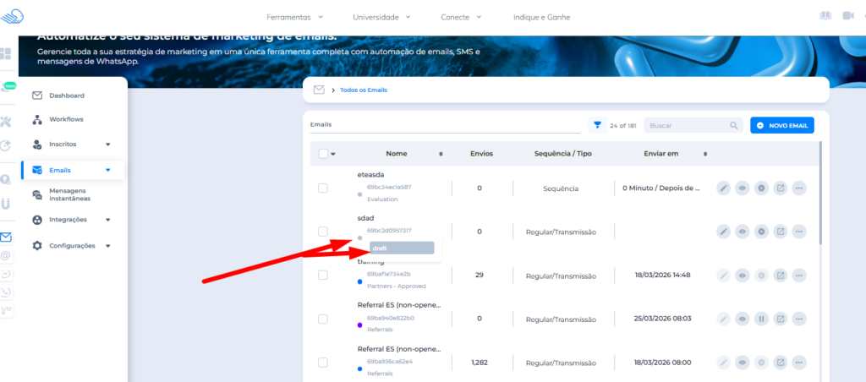Click the Todos os Emails breadcrumb link
Image resolution: width=866 pixels, height=382 pixels.
[364, 90]
